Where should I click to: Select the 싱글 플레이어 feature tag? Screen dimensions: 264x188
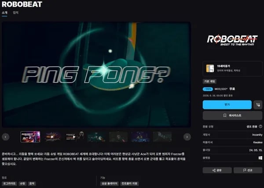click(x=110, y=184)
